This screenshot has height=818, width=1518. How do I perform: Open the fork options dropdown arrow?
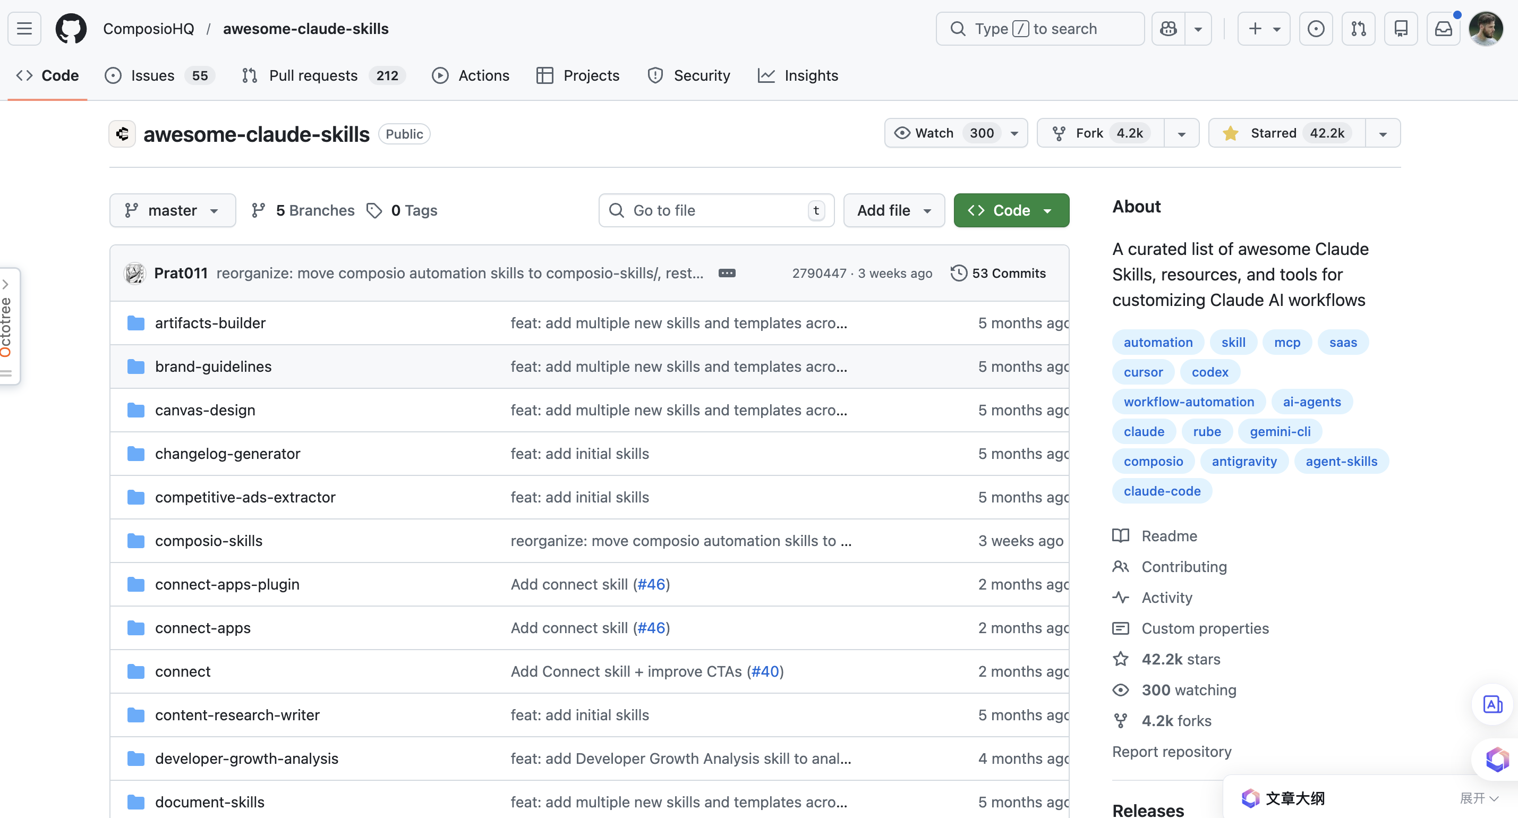1181,133
